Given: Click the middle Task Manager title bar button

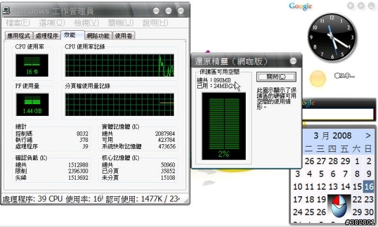Looking at the screenshot, I should (x=168, y=11).
